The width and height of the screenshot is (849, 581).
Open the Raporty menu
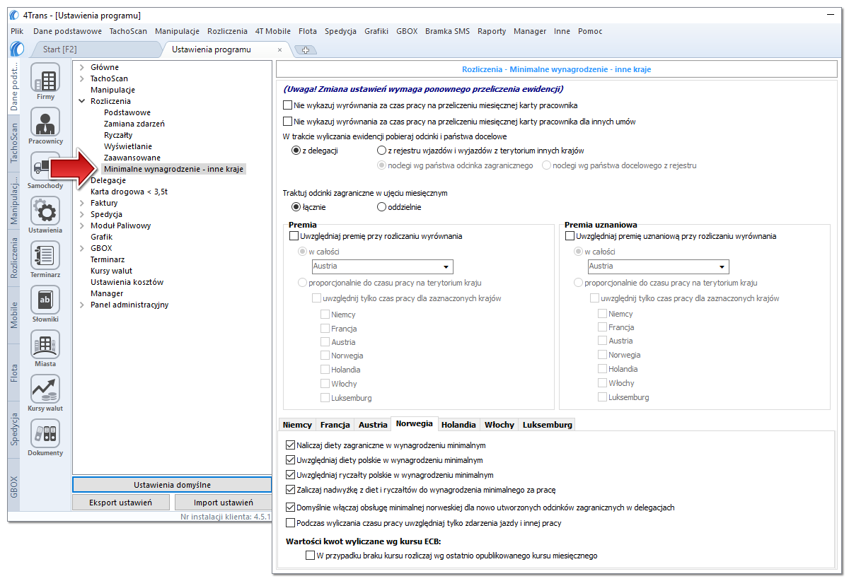pos(492,31)
